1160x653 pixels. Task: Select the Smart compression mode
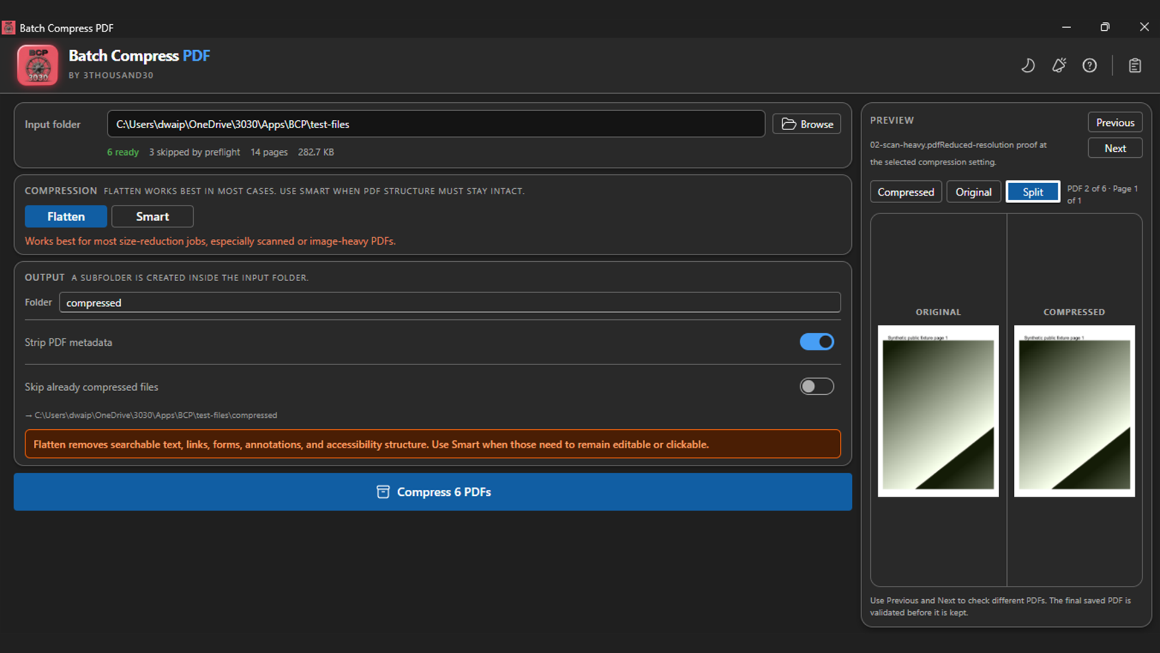(x=152, y=216)
